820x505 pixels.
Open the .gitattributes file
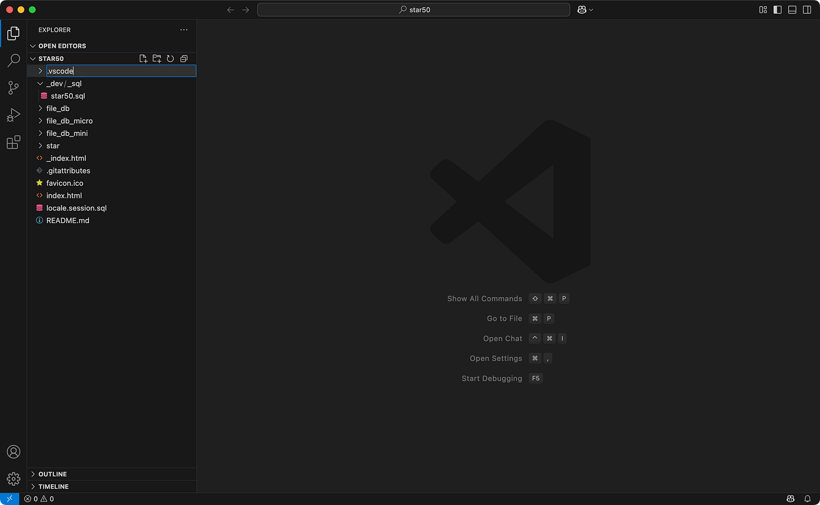point(68,170)
